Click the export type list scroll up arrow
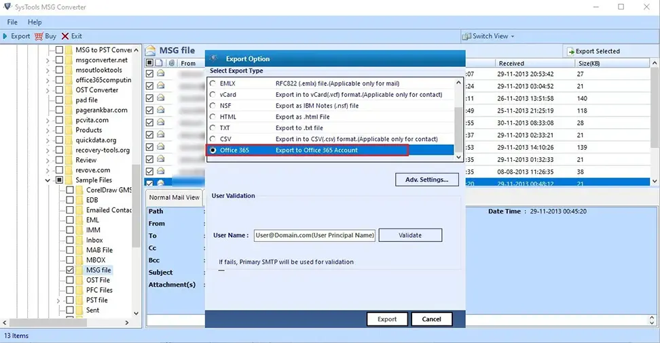This screenshot has width=660, height=343. coord(459,83)
